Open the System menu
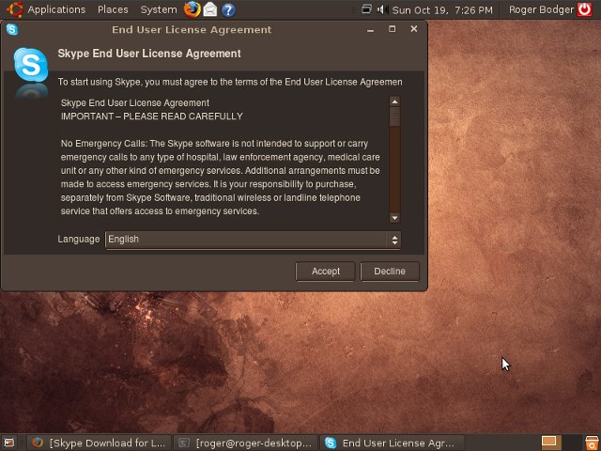Viewport: 601px width, 451px height. [x=159, y=9]
